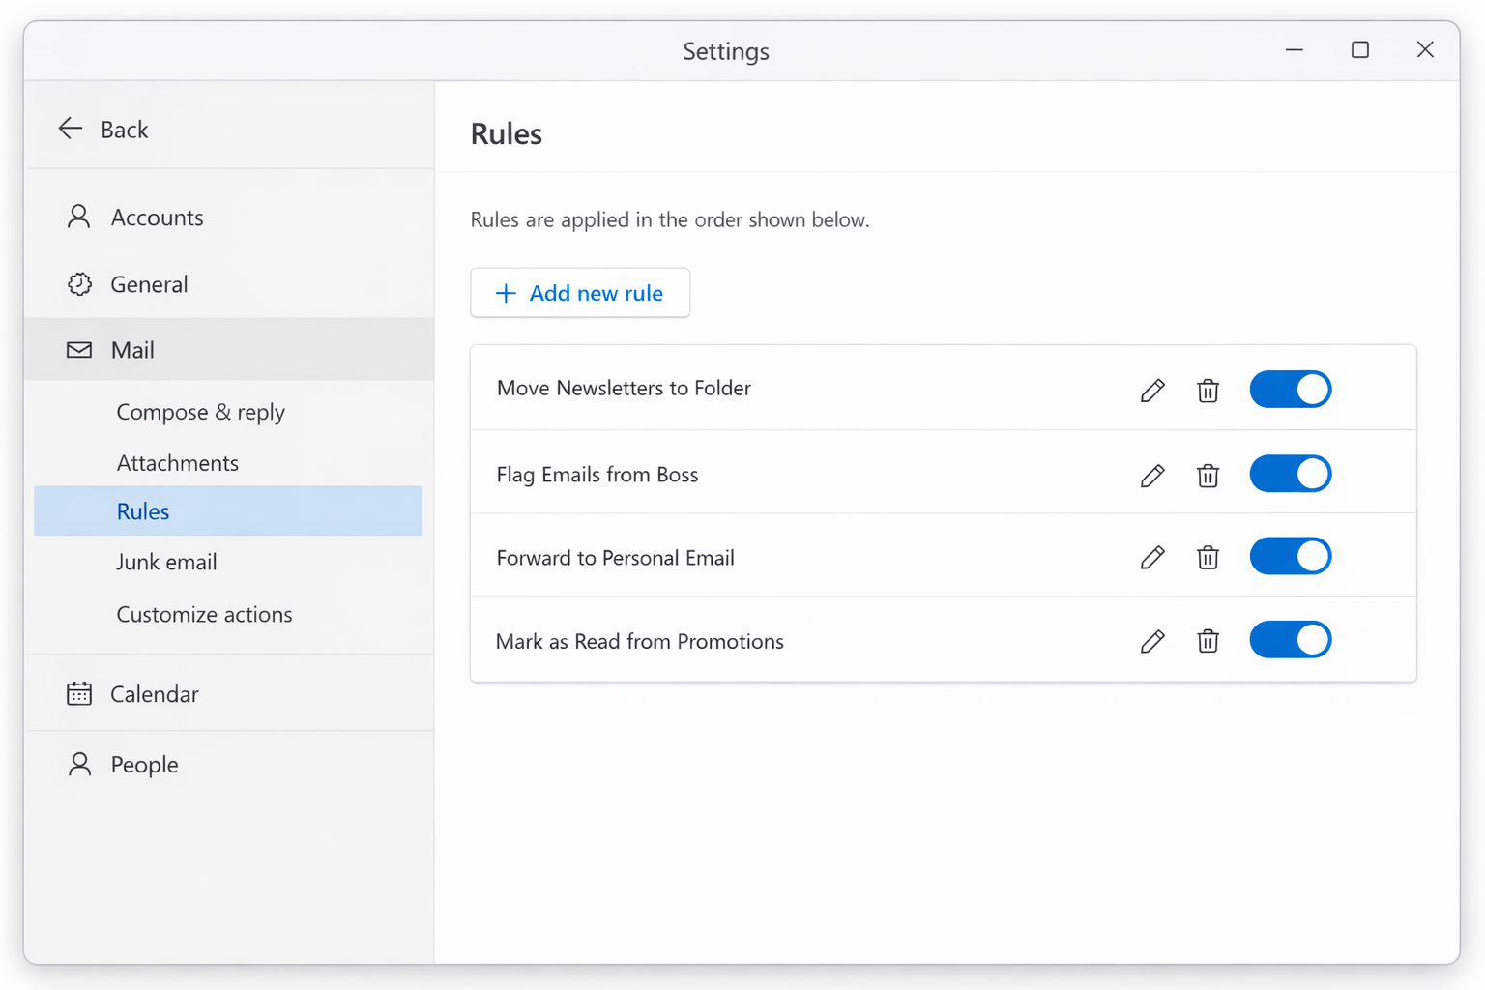Toggle the Move Newsletters to Folder rule

click(x=1291, y=389)
